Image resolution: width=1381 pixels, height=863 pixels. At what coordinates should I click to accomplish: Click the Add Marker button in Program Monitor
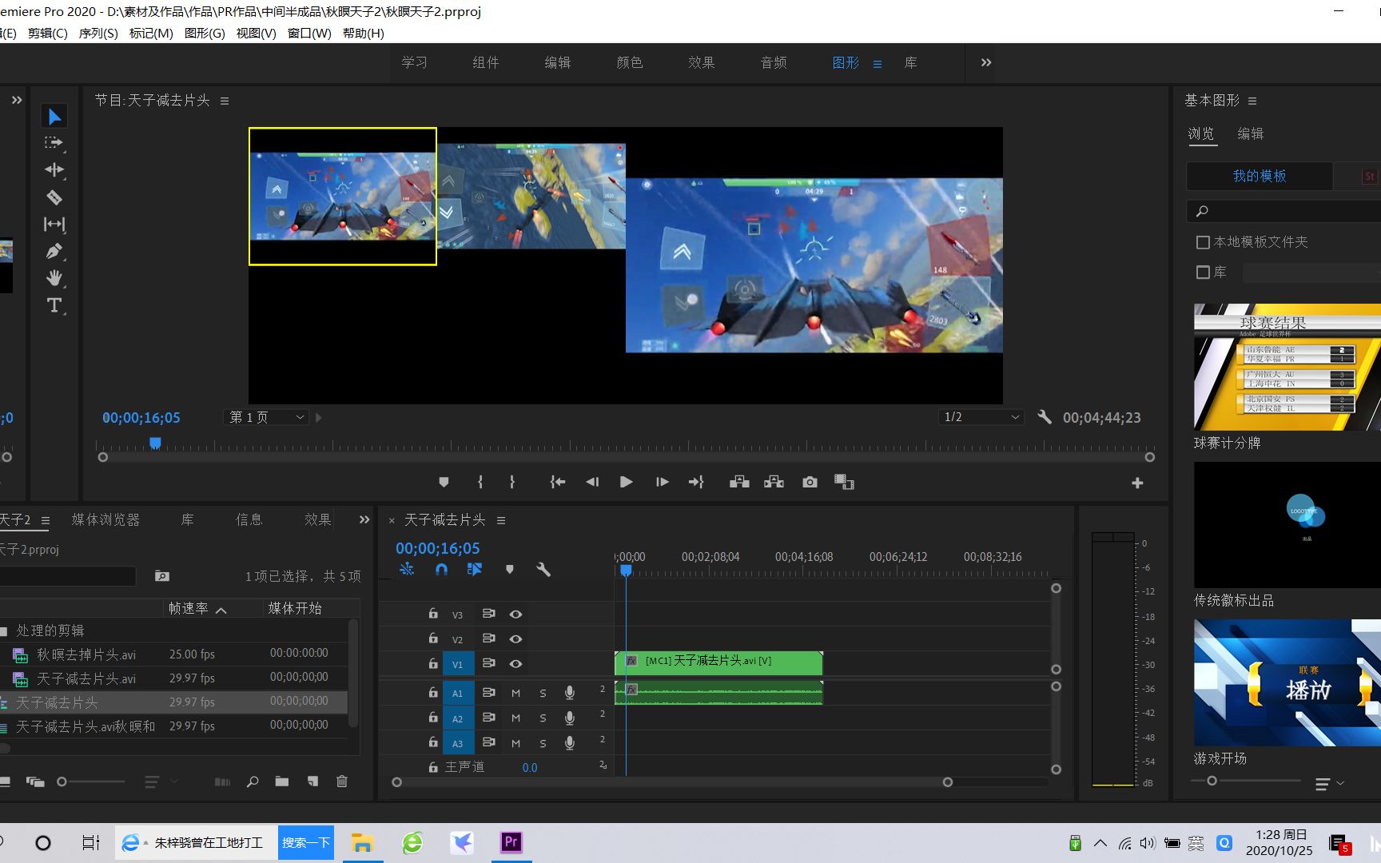pos(444,482)
